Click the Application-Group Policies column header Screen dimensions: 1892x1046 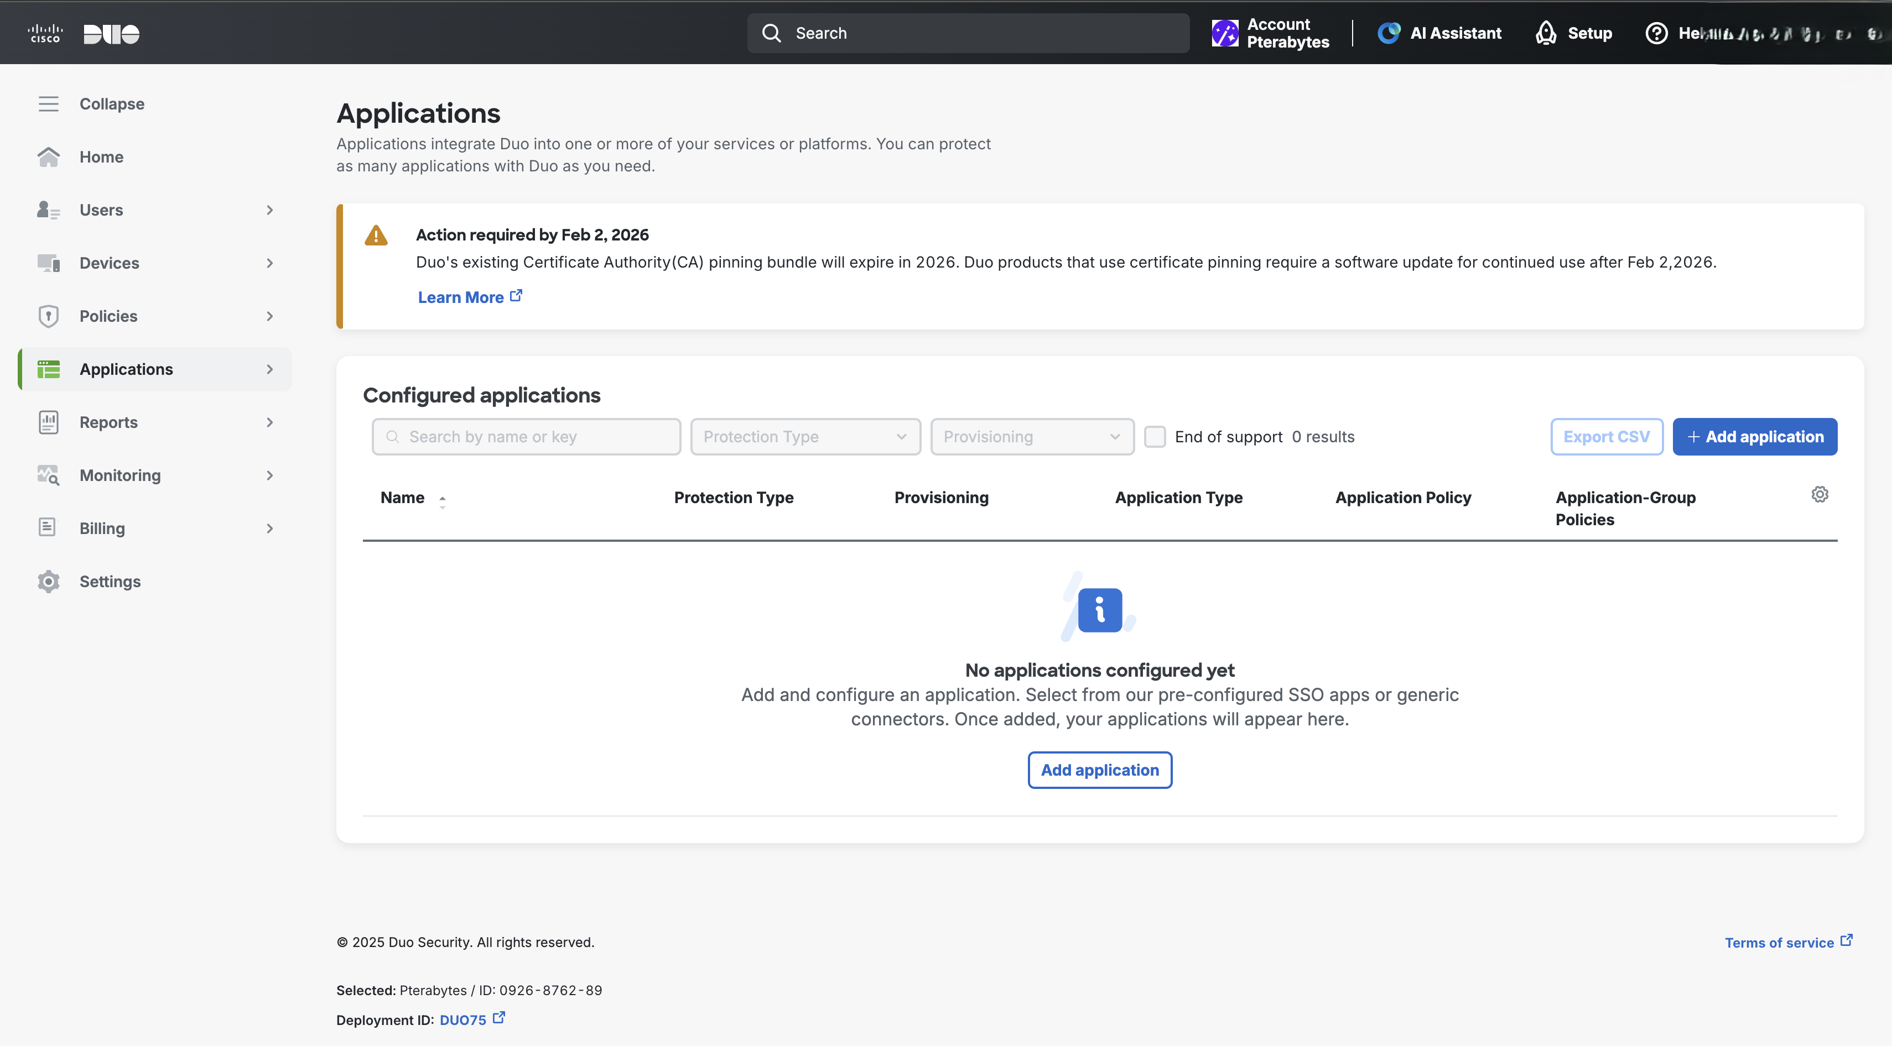coord(1625,508)
